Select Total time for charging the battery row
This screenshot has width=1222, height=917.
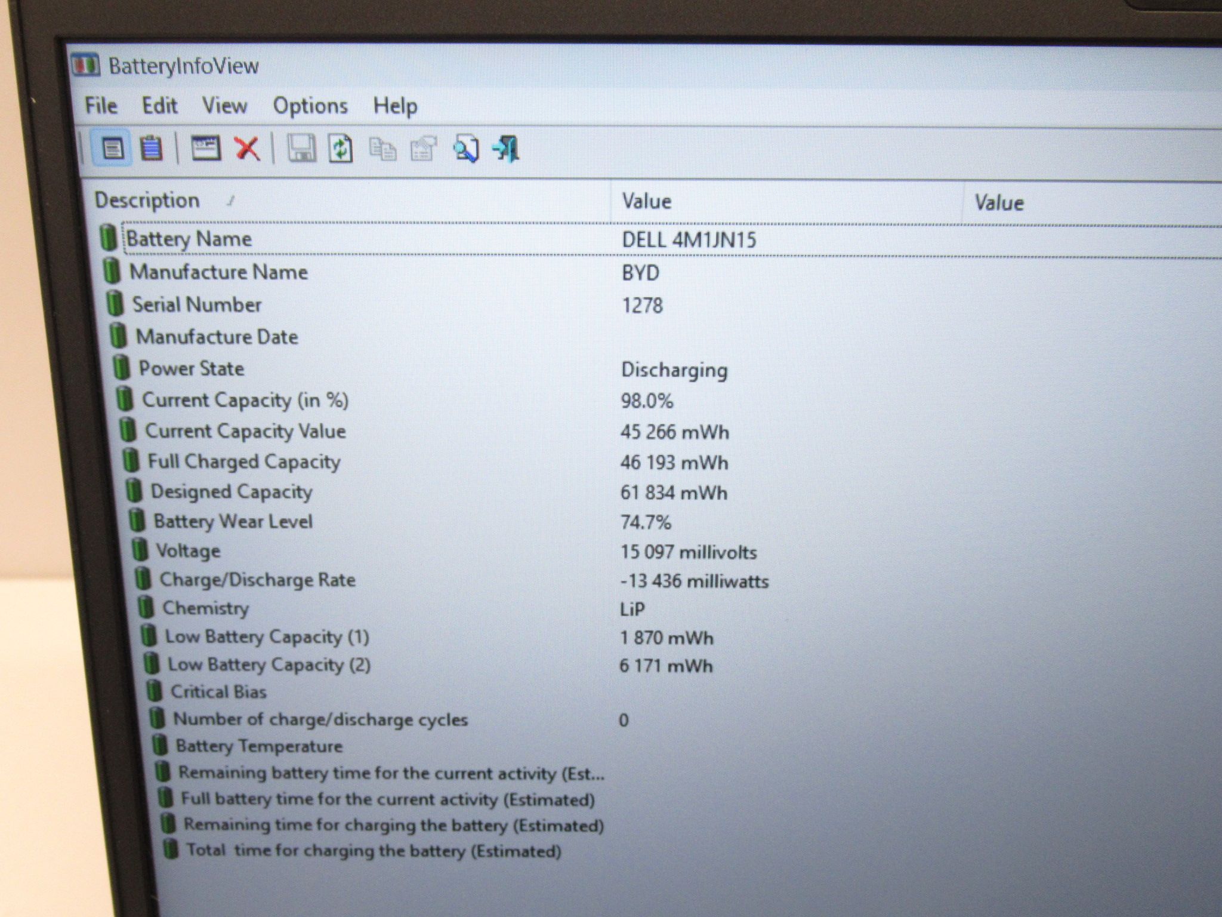[692, 850]
